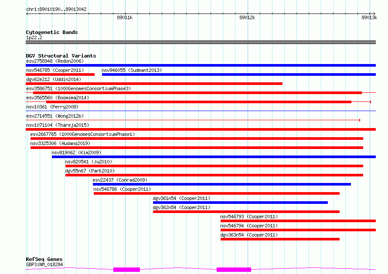This screenshot has height=274, width=388.
Task: Click the red bar under dgv363n54
Action: [280, 239]
